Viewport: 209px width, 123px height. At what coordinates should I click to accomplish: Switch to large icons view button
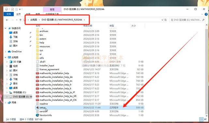(205, 119)
